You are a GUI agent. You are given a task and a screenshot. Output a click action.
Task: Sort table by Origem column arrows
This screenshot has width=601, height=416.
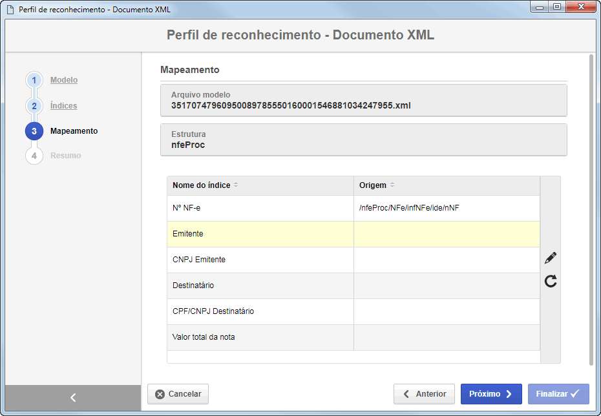click(392, 185)
